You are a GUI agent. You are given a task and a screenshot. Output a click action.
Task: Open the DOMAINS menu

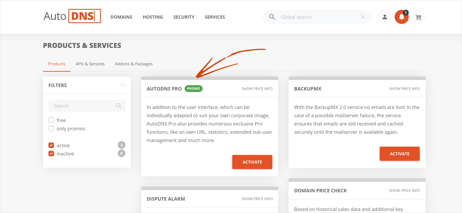click(x=121, y=17)
